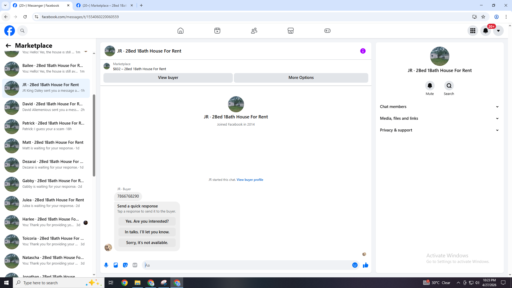Screen dimensions: 512x288
Task: Switch to the Marketplace – 2Bed 1Bath tab
Action: [x=105, y=5]
